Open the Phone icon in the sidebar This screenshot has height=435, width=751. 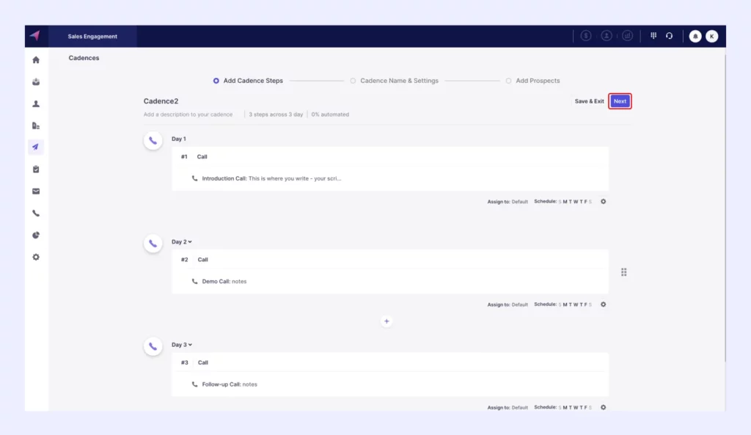35,213
